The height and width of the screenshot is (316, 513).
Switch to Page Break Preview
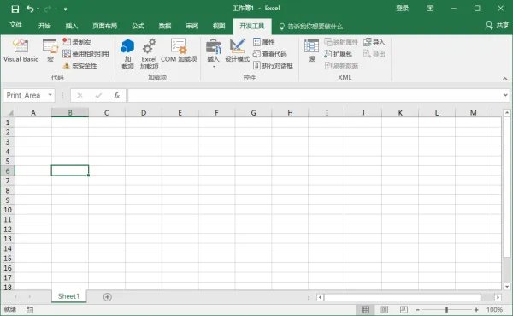click(x=404, y=309)
